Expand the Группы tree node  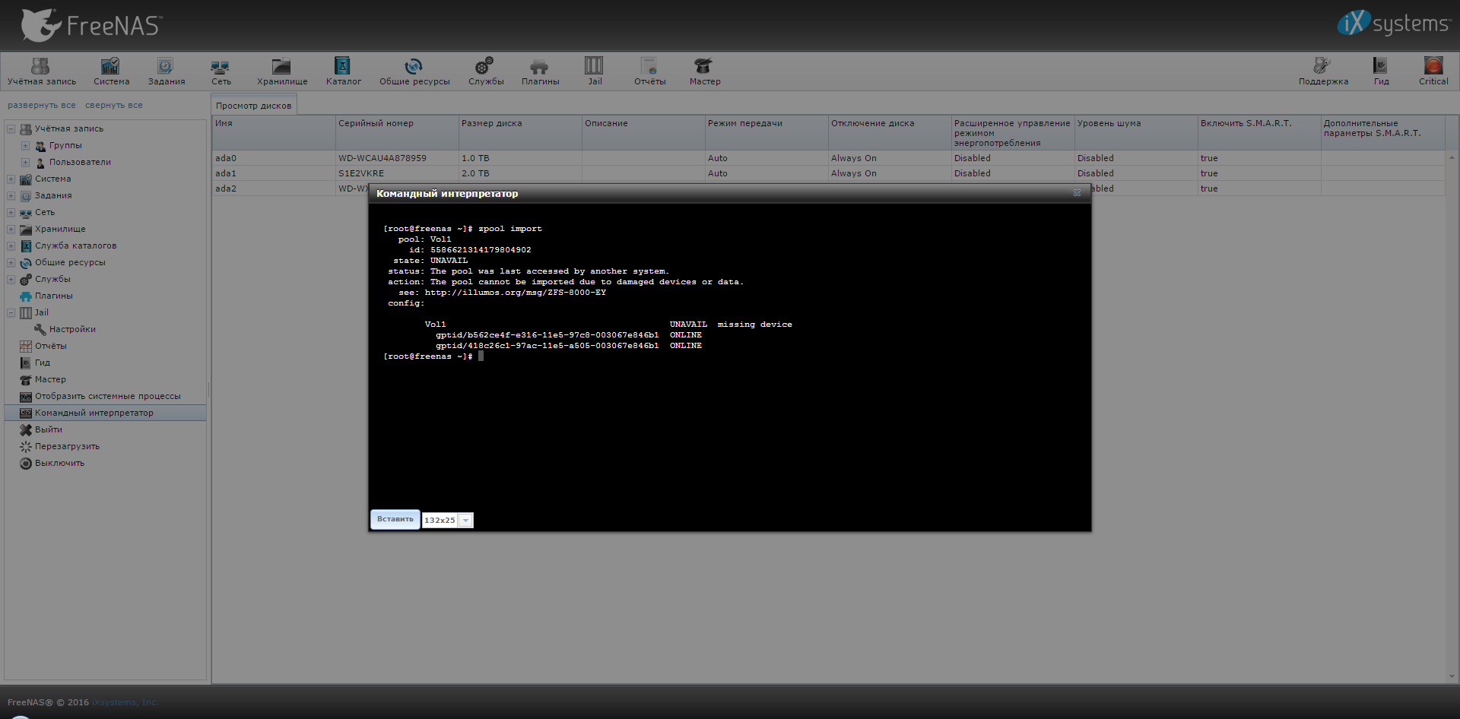click(25, 146)
